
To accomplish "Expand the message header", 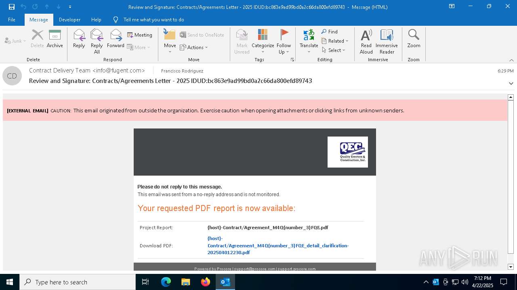I will (511, 83).
